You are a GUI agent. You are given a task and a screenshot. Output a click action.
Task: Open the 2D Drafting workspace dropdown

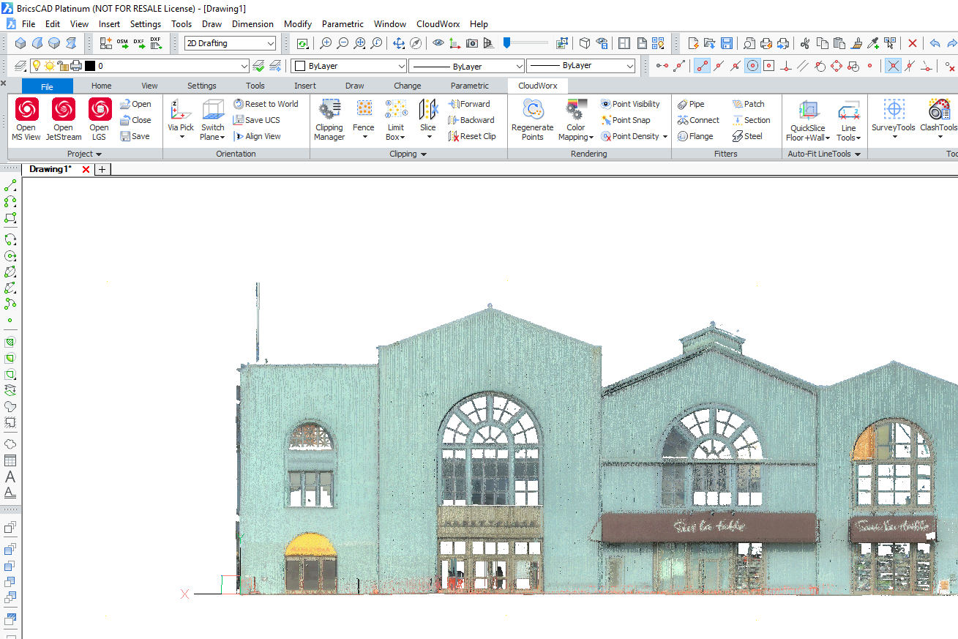pos(230,43)
